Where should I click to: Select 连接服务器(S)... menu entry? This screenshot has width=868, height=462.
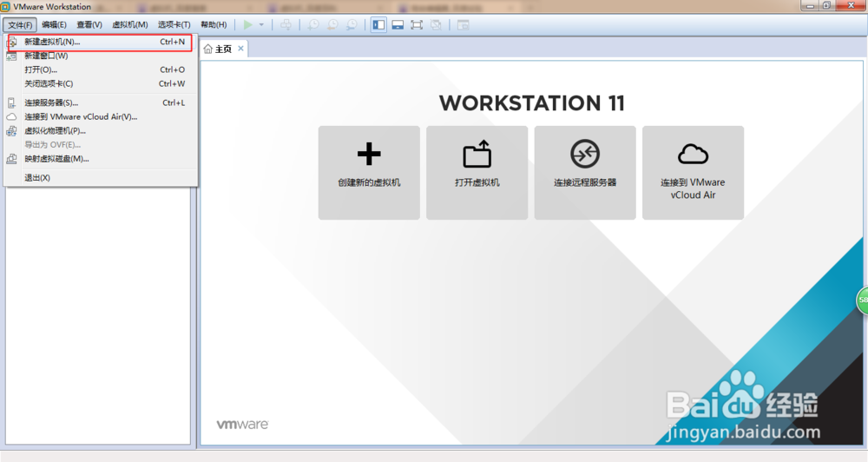[100, 102]
